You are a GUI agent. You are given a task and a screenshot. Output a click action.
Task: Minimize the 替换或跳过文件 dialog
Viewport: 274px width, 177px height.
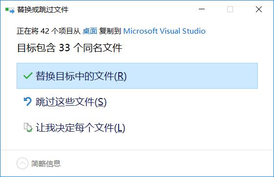pyautogui.click(x=202, y=9)
